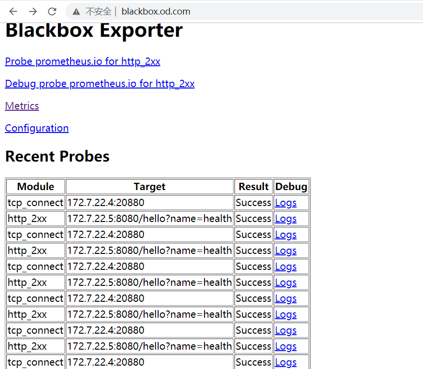
Task: Click the Blackbox Exporter page heading
Action: click(94, 30)
